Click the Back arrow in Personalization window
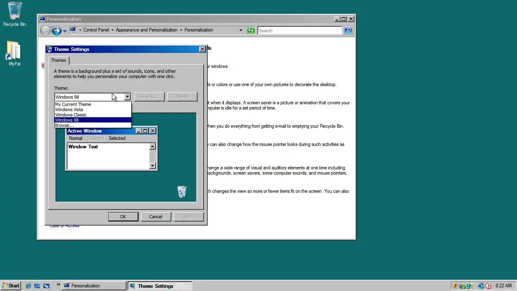 (x=45, y=30)
